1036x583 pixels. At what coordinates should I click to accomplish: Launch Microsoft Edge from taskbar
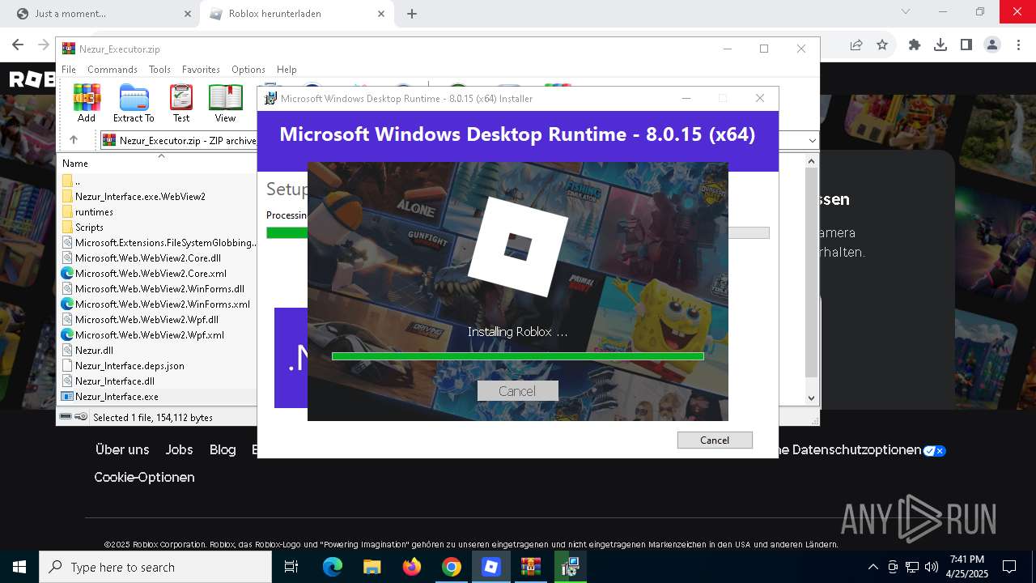coord(333,567)
